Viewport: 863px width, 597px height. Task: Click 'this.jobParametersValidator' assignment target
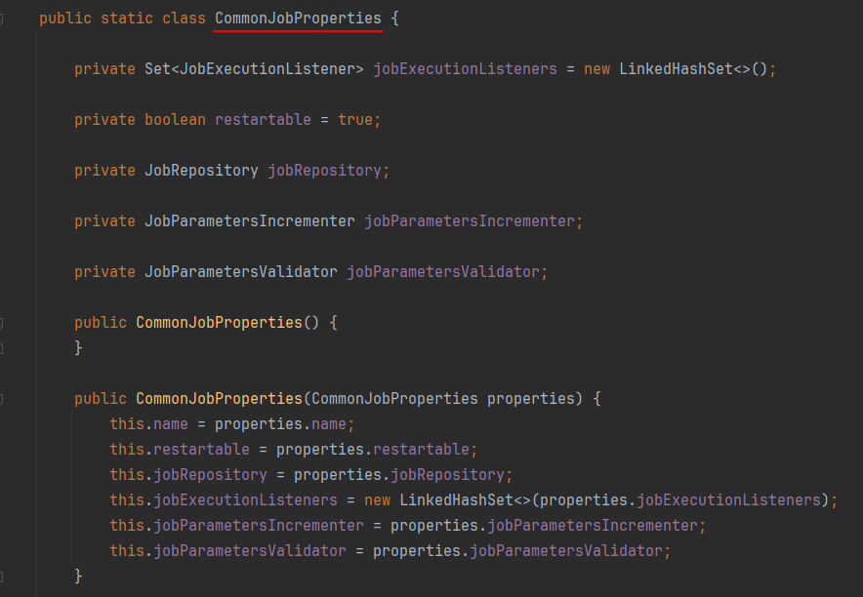coord(227,550)
